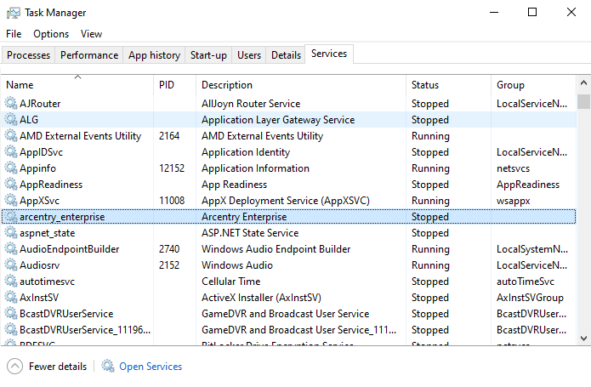Click the gear icon beside aspnet_state
Screen dimensions: 591x387
(x=11, y=233)
